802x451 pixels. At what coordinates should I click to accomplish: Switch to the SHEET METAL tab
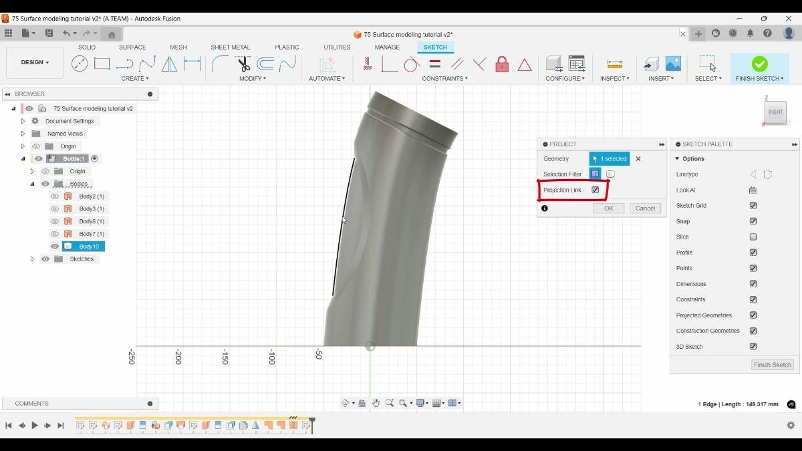pos(231,47)
